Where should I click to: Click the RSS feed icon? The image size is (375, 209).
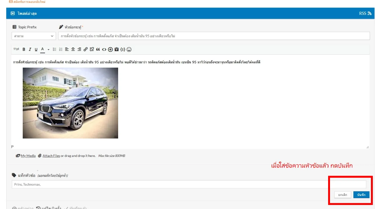369,13
